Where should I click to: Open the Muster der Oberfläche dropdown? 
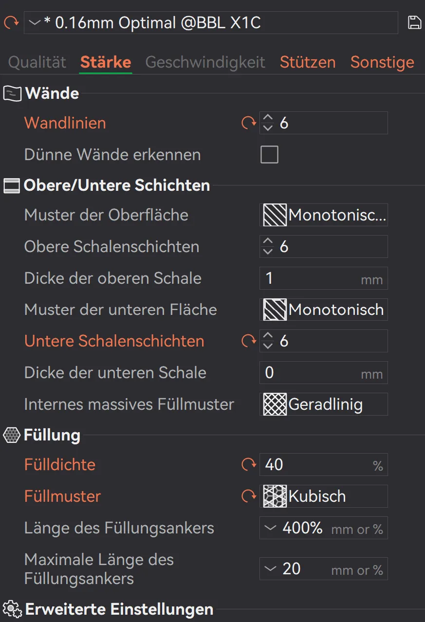324,215
